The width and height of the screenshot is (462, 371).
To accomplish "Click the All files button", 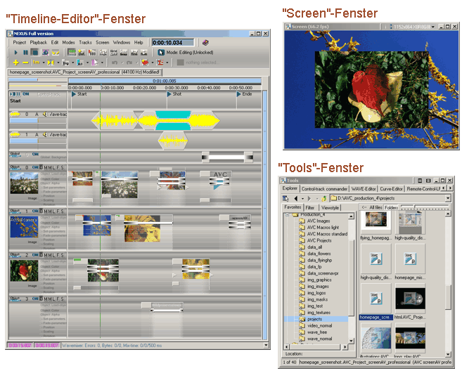I will click(371, 208).
